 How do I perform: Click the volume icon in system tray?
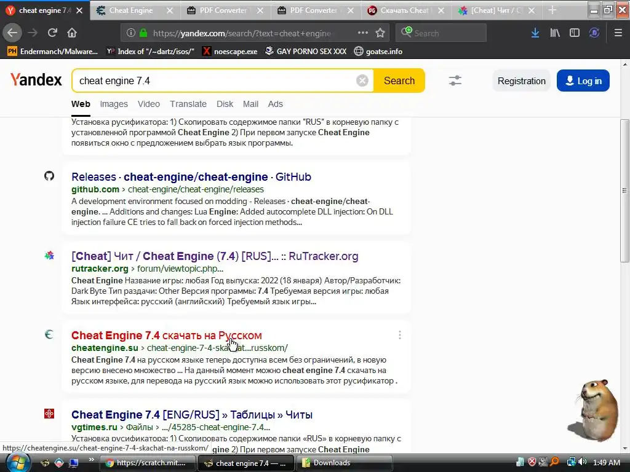coord(582,462)
